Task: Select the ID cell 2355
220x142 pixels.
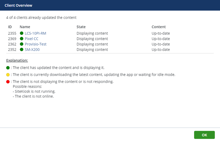Action: point(12,33)
